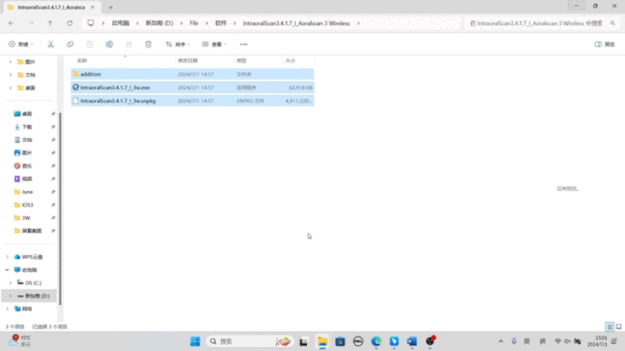Click the Share icon in toolbar

click(129, 44)
